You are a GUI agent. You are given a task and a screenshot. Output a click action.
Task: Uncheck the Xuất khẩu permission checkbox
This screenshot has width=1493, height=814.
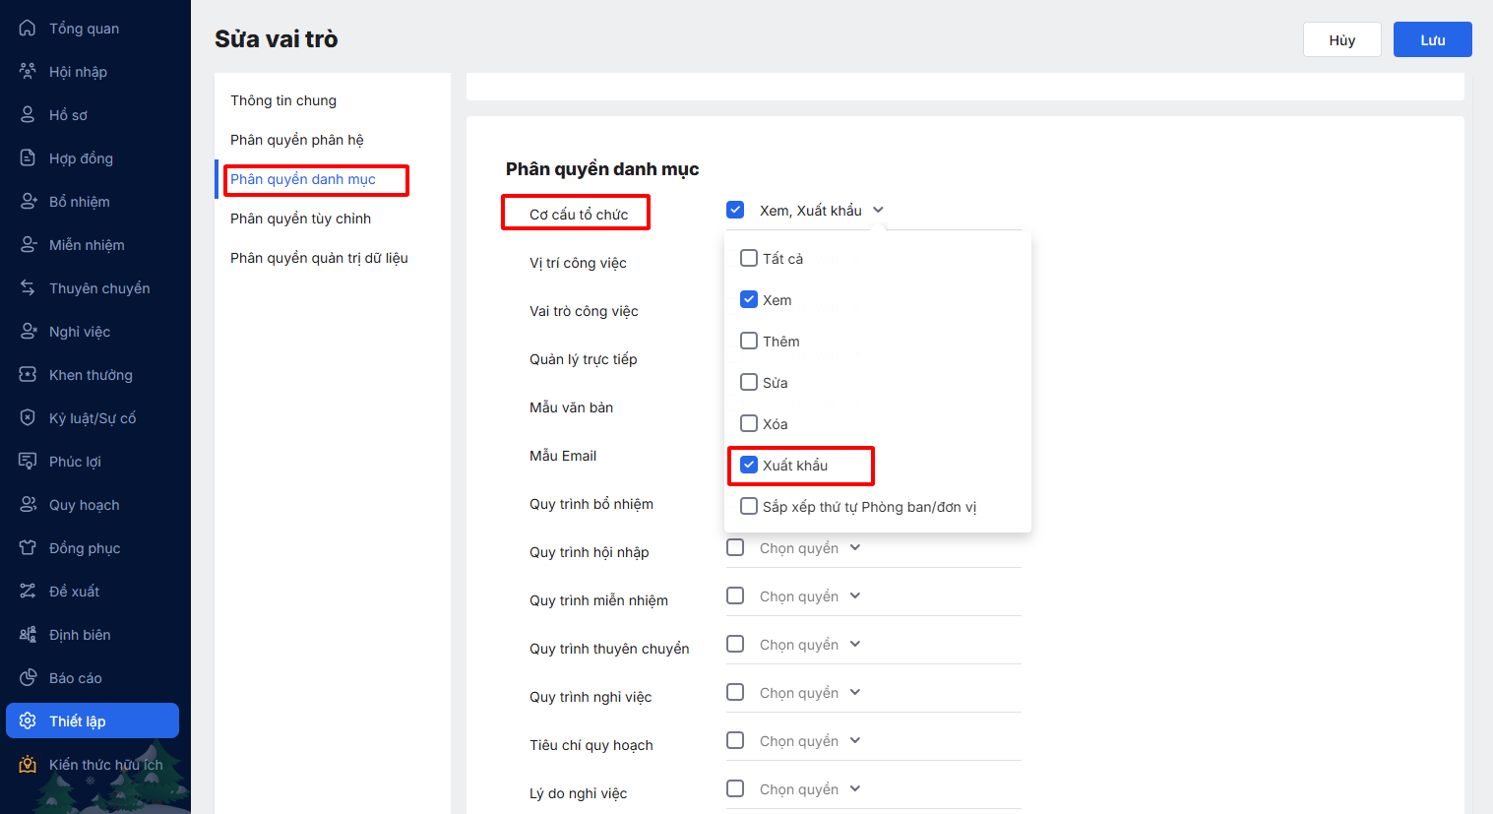point(749,466)
